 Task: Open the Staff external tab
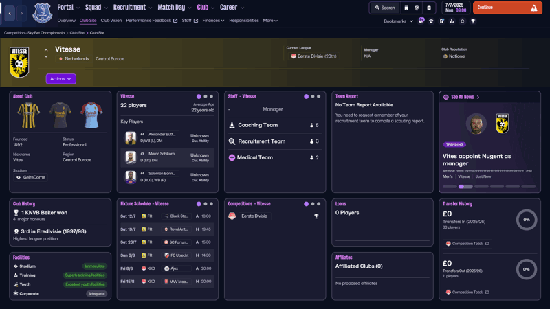click(x=190, y=21)
